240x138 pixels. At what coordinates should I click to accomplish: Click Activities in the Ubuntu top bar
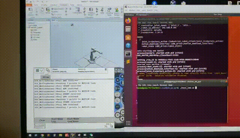pos(129,15)
